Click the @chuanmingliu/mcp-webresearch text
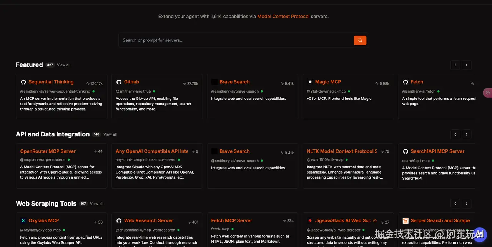The image size is (492, 247). [145, 230]
